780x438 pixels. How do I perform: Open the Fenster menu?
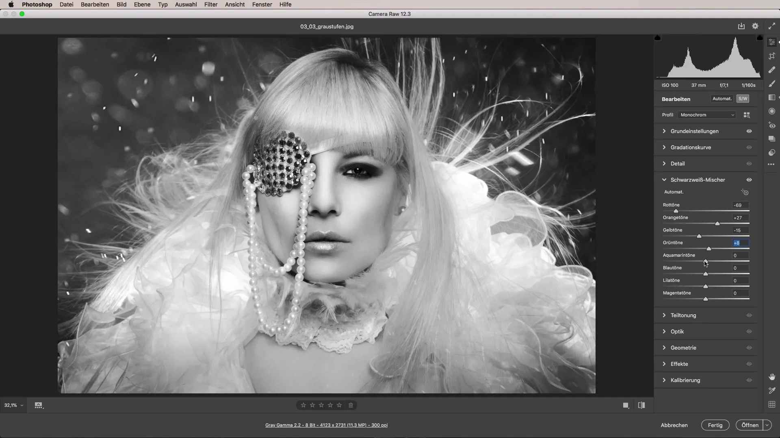tap(262, 4)
